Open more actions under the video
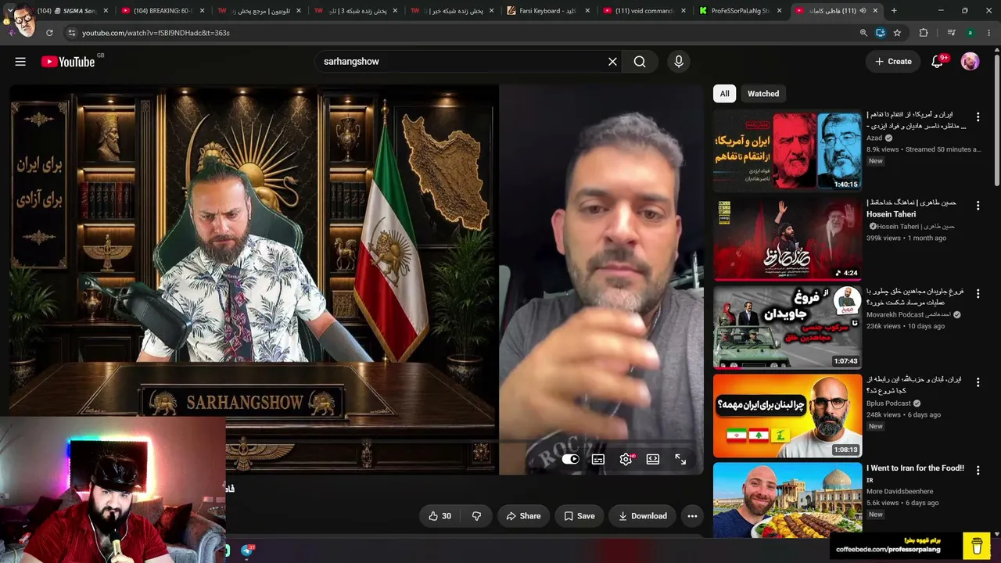 click(692, 516)
